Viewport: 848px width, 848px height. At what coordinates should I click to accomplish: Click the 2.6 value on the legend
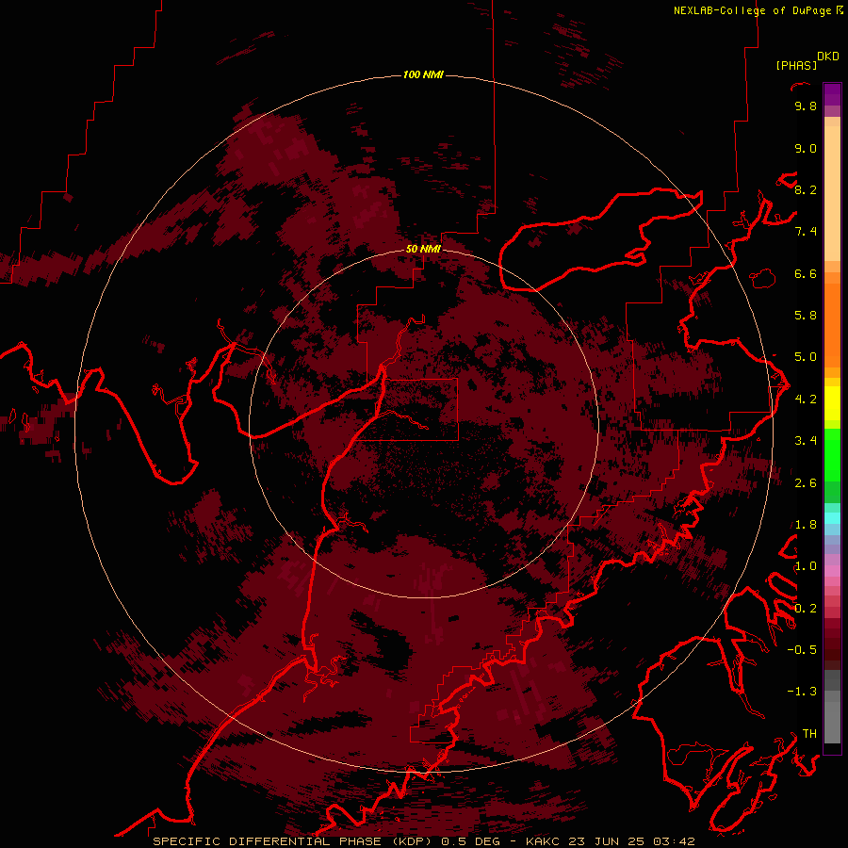coord(806,483)
